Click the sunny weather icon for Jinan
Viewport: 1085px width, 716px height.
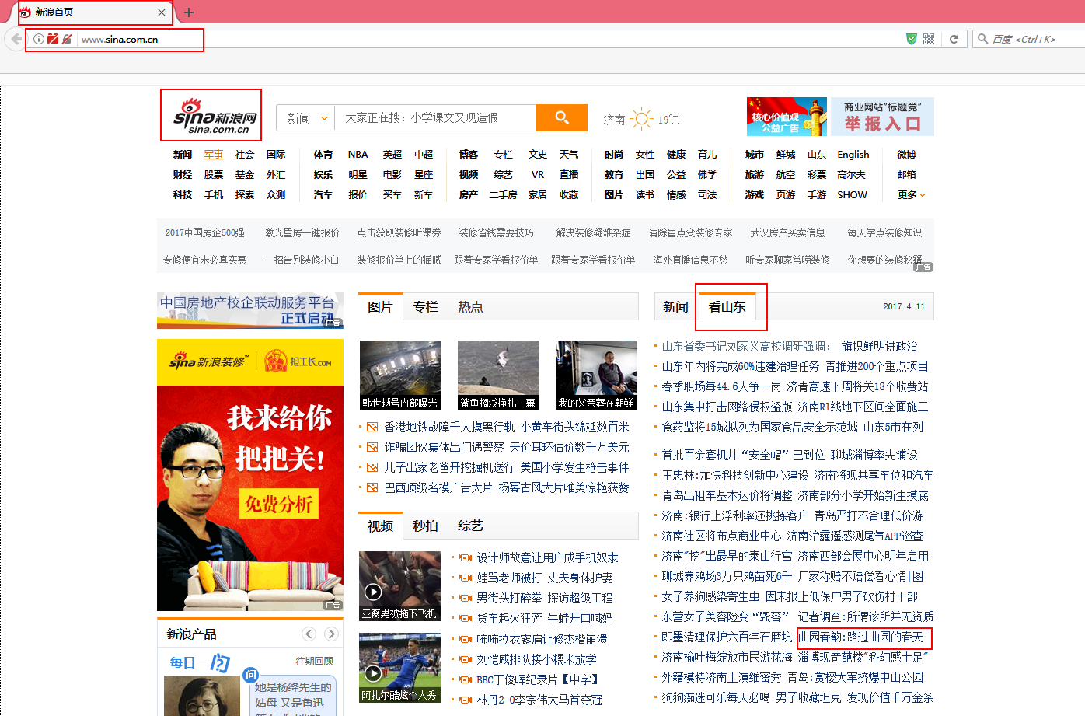click(642, 119)
